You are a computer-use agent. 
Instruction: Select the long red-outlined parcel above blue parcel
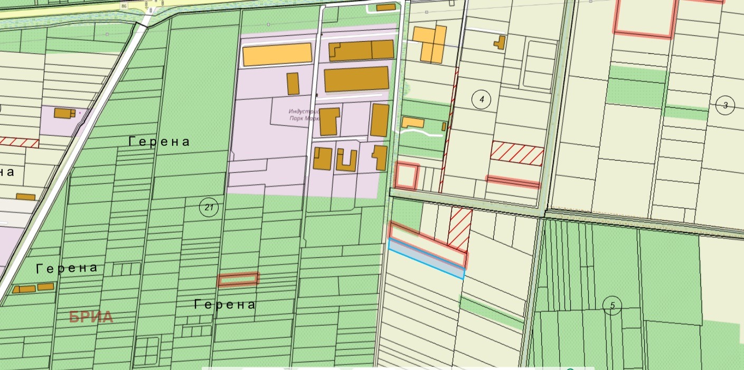coord(428,244)
